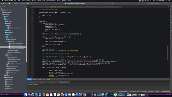Image resolution: width=172 pixels, height=97 pixels.
Task: Open the Breakpoints pad tab
Action: [31, 82]
